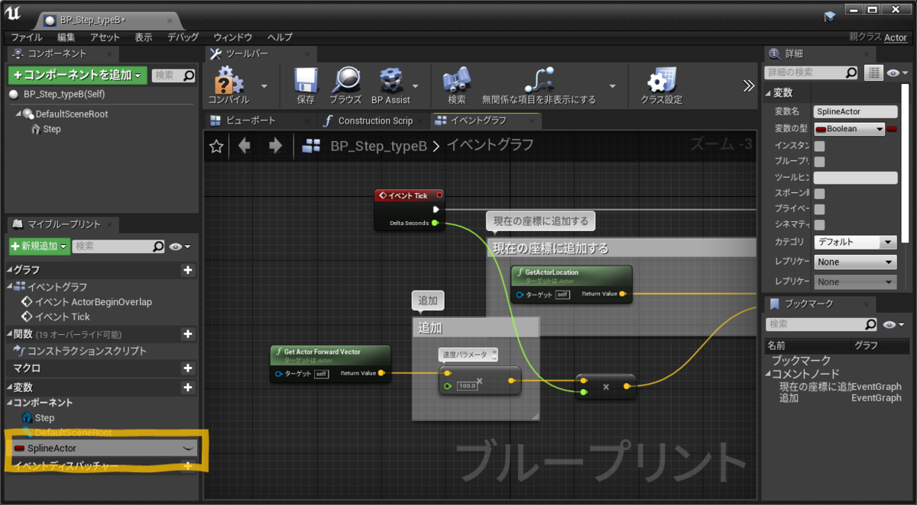Click the graduation cap tutorial icon

click(x=830, y=16)
